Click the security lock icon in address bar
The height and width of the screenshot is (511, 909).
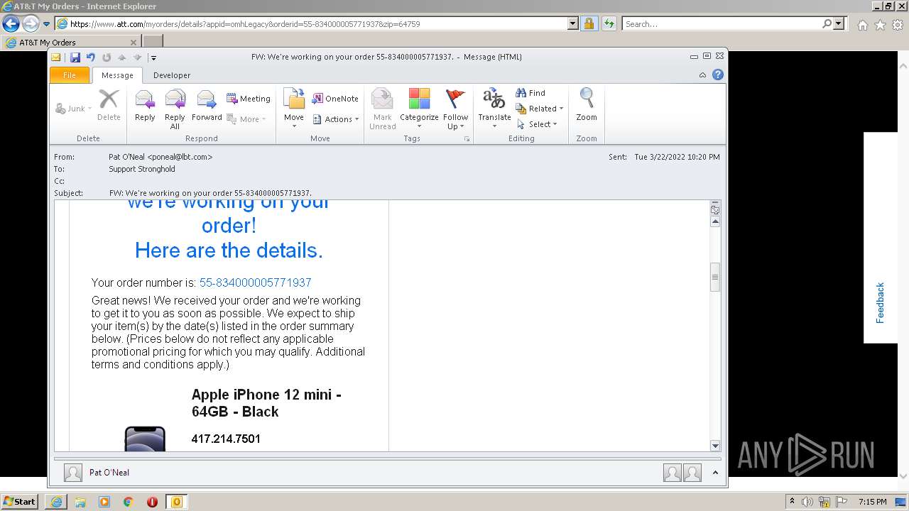(x=589, y=23)
